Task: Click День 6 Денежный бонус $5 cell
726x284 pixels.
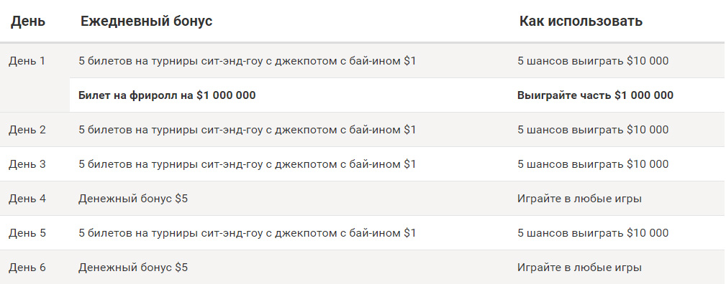Action: (133, 268)
